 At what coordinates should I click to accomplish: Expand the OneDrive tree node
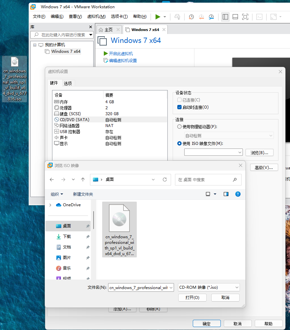click(50, 205)
